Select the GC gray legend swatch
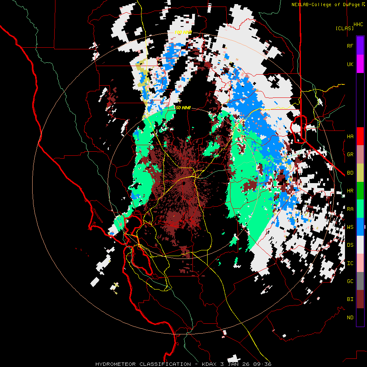This screenshot has height=367, width=367. pos(360,281)
